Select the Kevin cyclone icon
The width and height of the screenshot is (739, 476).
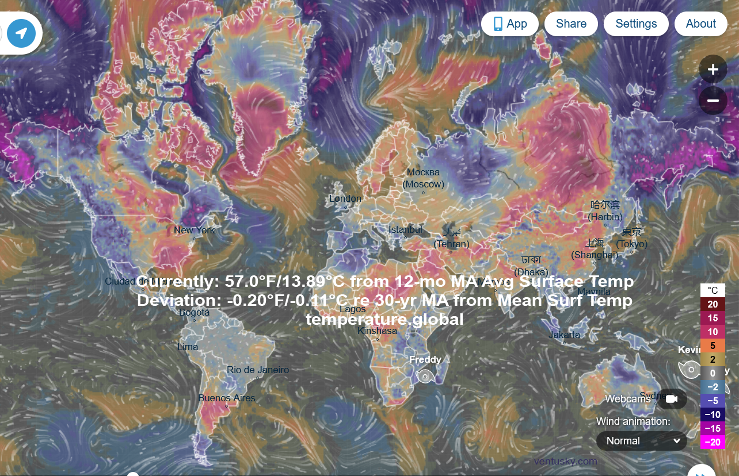688,368
